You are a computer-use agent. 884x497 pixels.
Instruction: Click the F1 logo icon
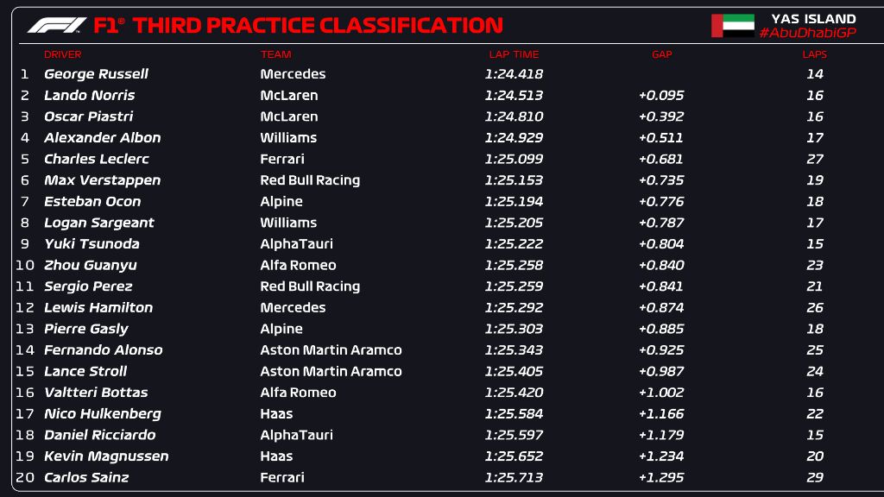coord(56,25)
